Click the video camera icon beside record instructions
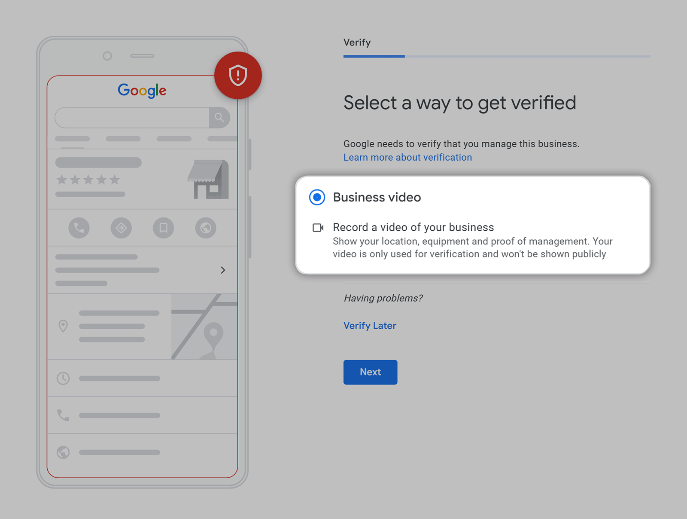This screenshot has height=519, width=687. coord(318,228)
